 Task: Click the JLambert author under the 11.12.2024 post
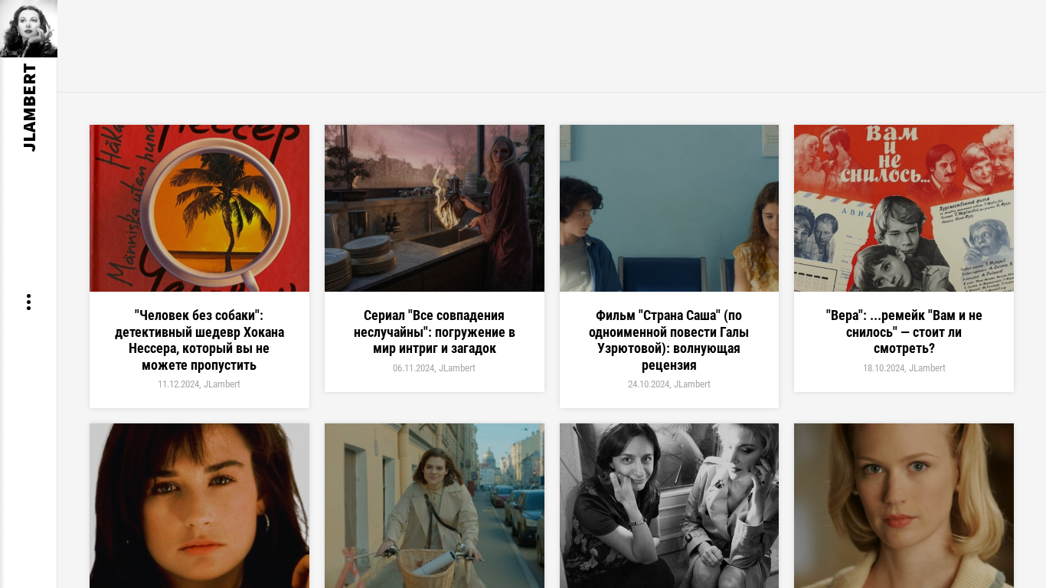222,384
